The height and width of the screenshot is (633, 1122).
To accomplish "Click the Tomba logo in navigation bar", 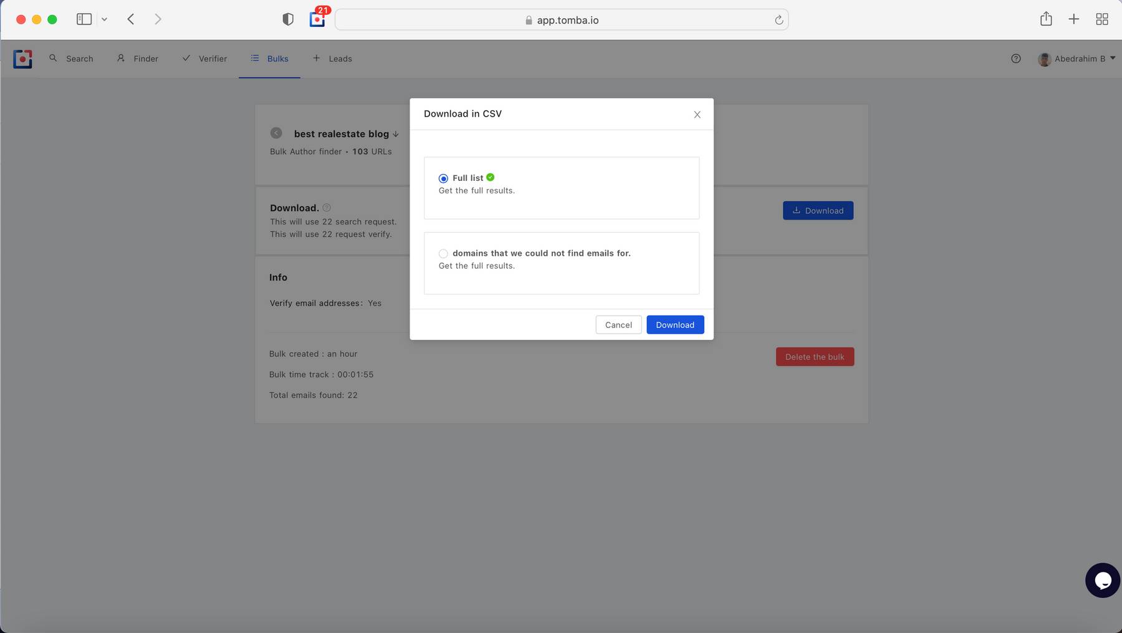I will [x=22, y=59].
